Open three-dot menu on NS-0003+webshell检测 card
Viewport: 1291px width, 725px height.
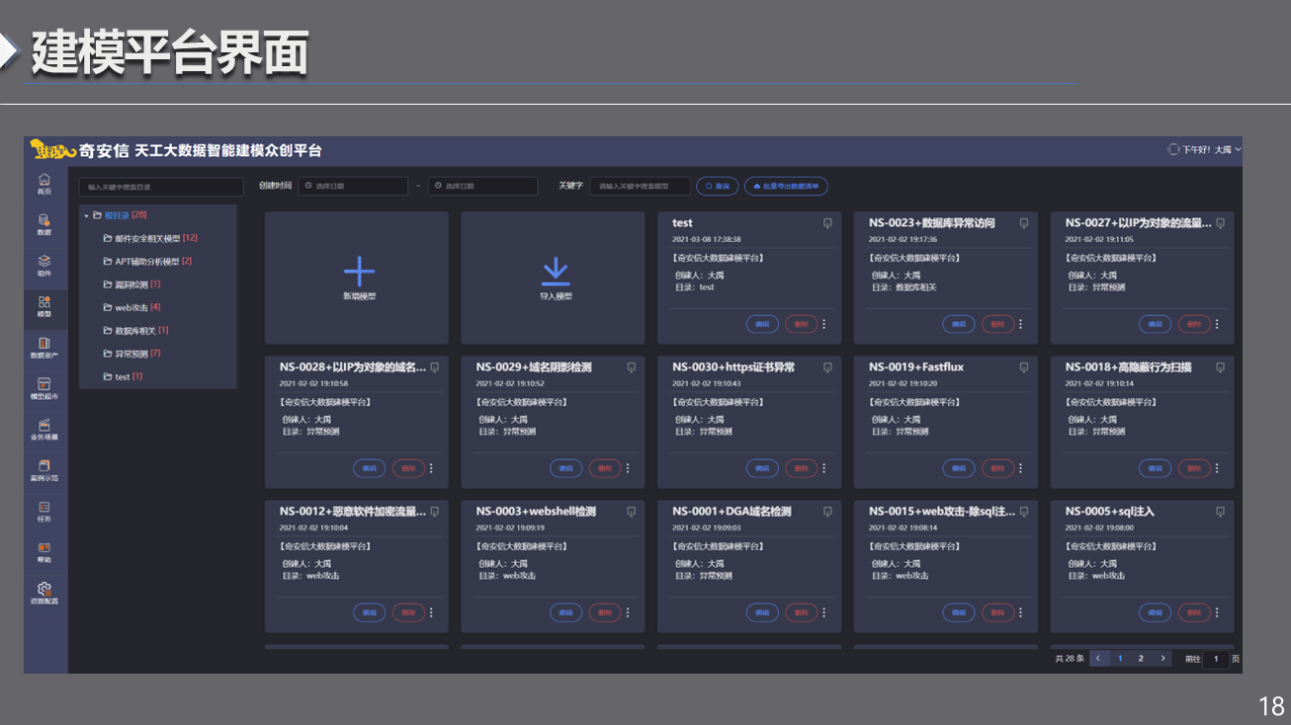[x=628, y=612]
